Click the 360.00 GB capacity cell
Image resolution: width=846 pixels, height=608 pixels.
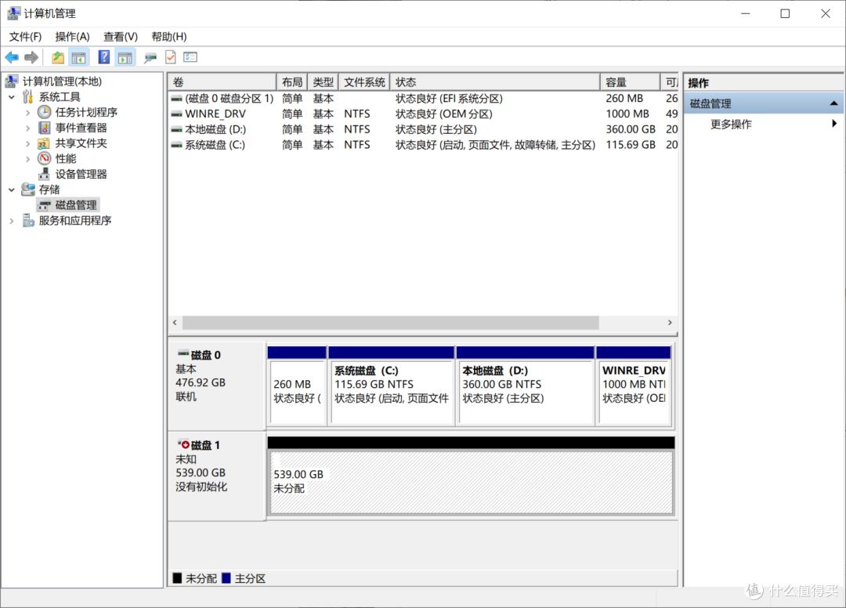coord(630,129)
